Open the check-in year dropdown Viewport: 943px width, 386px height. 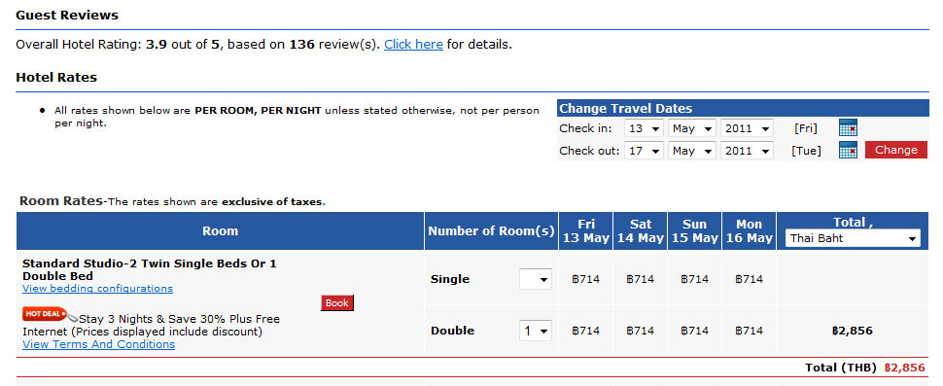tap(747, 128)
